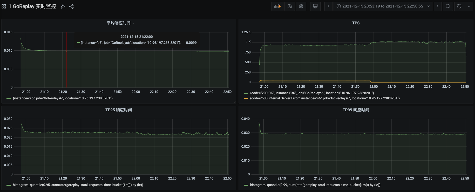Click the TP99 响应时间 panel title
Image resolution: width=475 pixels, height=192 pixels.
coord(356,110)
